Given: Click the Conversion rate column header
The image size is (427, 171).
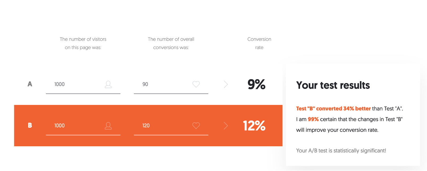Looking at the screenshot, I should coord(259,43).
